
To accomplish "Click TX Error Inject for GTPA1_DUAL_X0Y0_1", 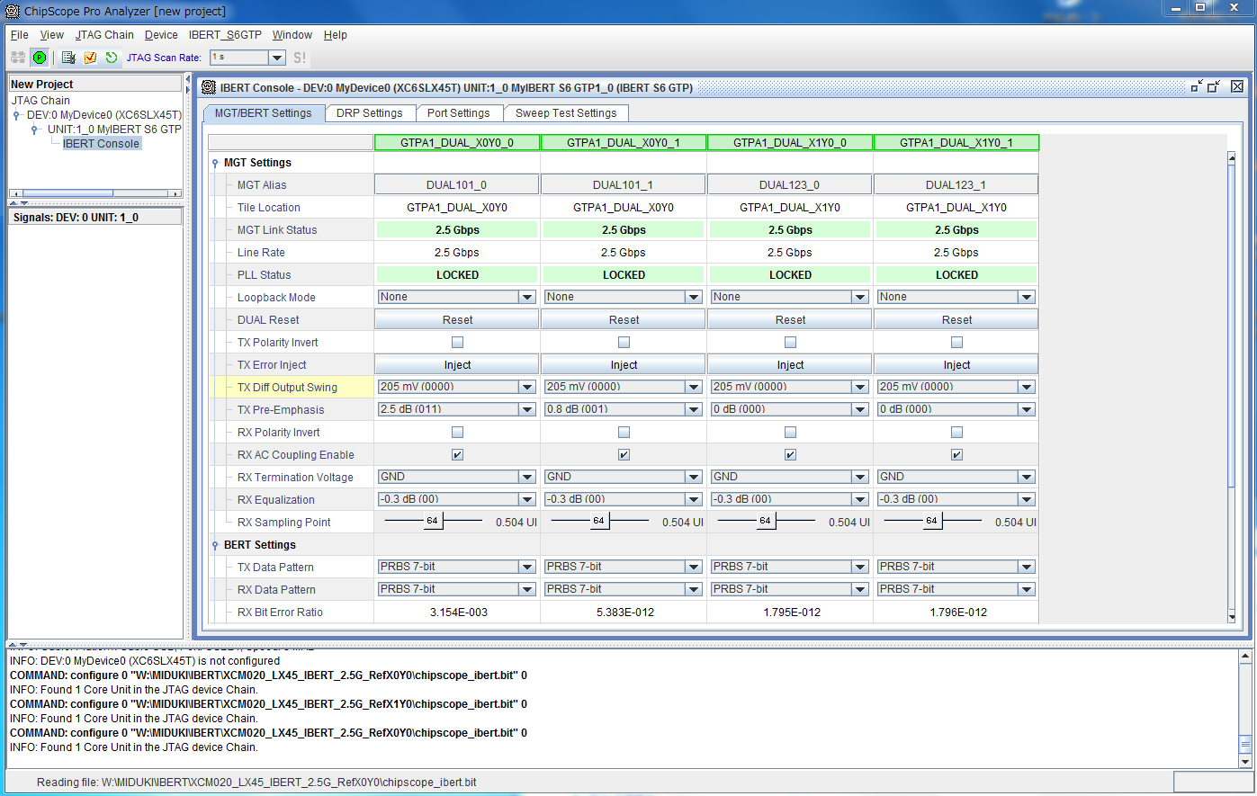I will point(624,364).
